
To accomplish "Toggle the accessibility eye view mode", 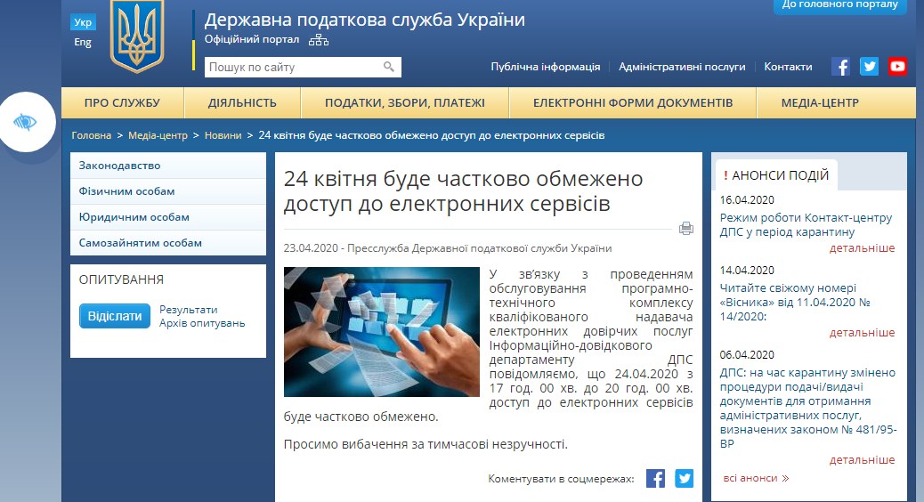I will point(25,122).
